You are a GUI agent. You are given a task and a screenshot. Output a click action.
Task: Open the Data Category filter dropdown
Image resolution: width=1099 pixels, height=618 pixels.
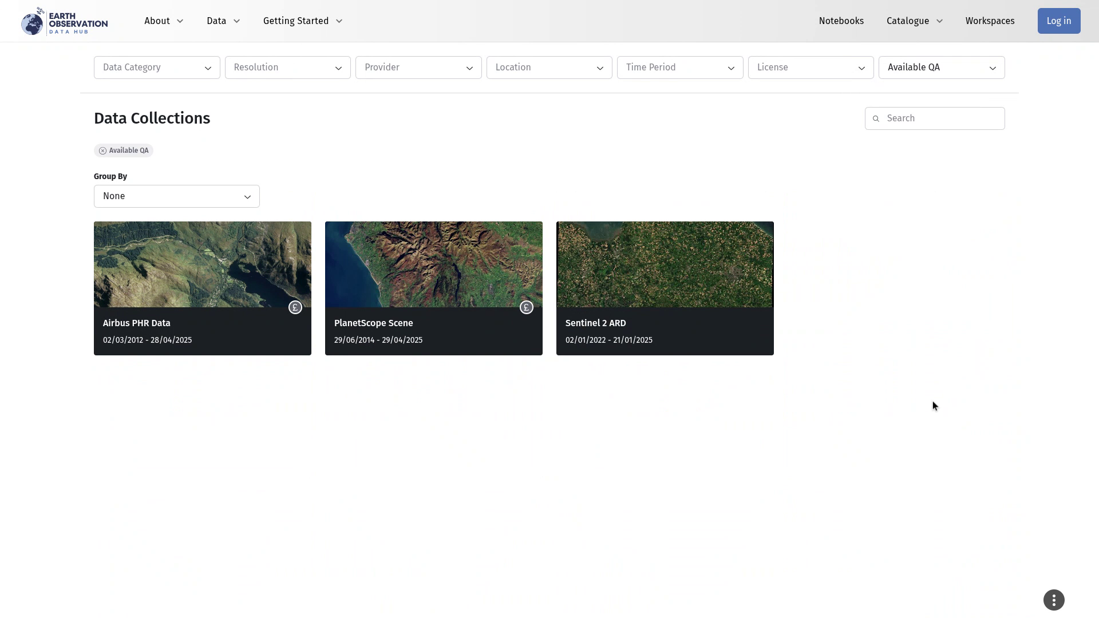157,68
